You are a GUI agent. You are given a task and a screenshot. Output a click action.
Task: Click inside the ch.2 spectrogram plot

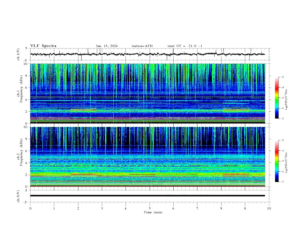coord(148,157)
